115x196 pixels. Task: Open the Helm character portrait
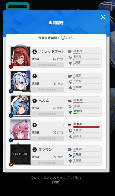[x=20, y=105]
